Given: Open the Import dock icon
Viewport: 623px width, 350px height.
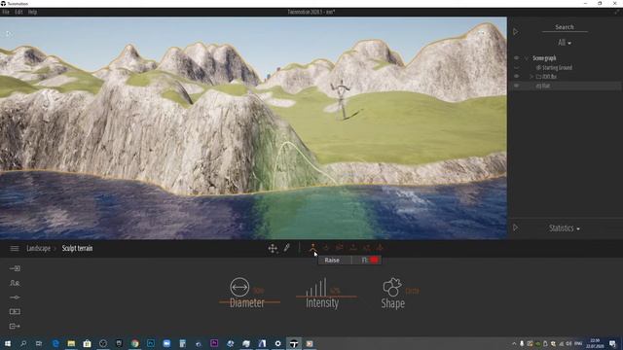Looking at the screenshot, I should [15, 268].
